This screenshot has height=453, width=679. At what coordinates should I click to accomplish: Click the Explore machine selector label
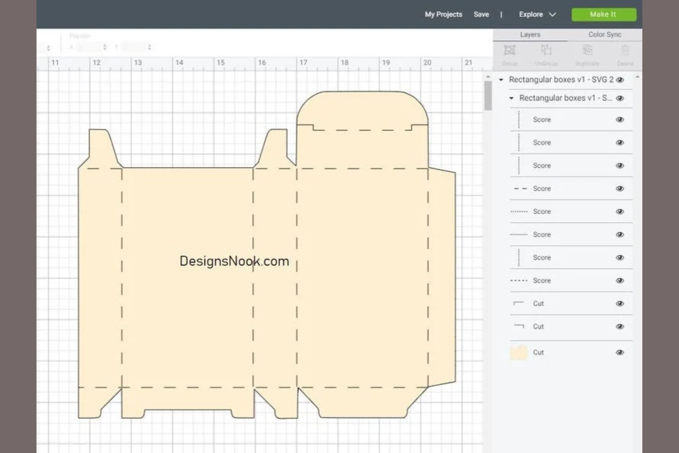[531, 15]
